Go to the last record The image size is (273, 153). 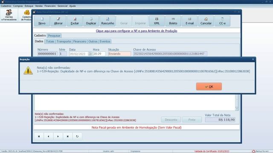point(67,136)
